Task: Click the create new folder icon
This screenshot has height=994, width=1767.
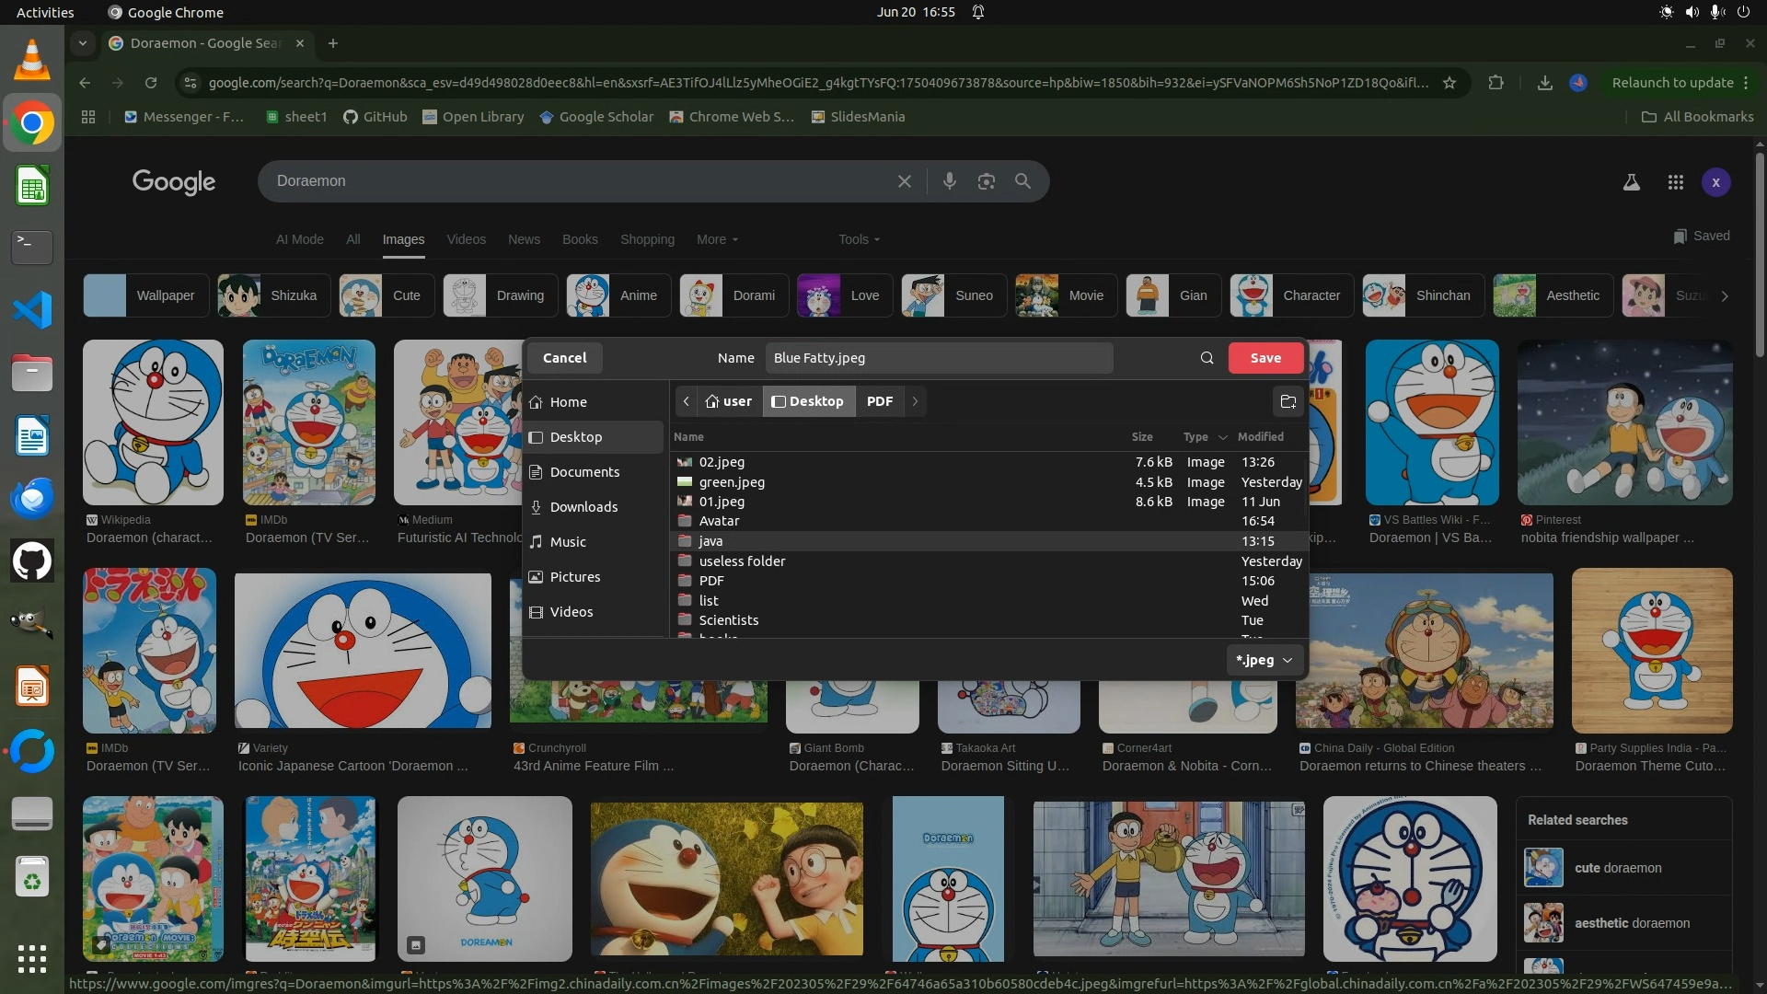Action: [x=1288, y=401]
